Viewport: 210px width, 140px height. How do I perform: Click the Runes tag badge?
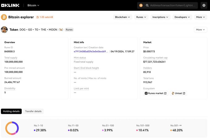pyautogui.click(x=69, y=30)
